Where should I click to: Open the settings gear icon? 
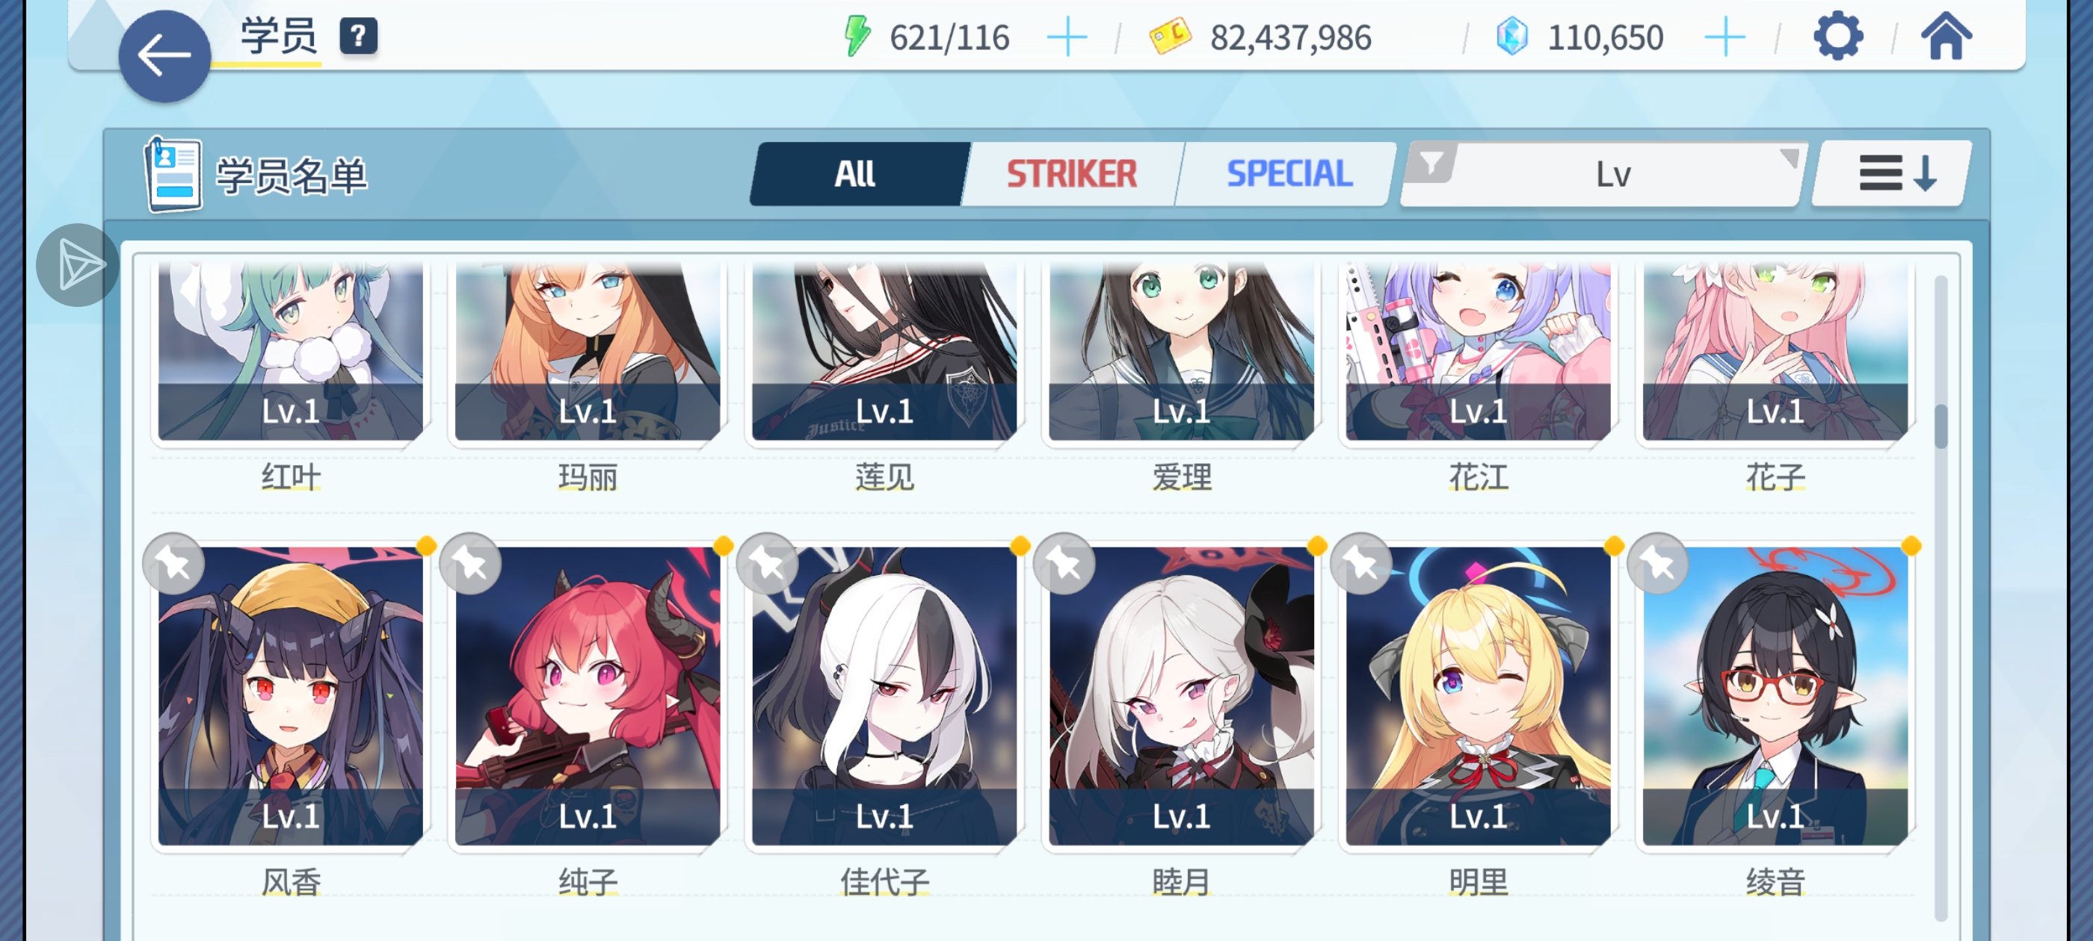click(1837, 37)
